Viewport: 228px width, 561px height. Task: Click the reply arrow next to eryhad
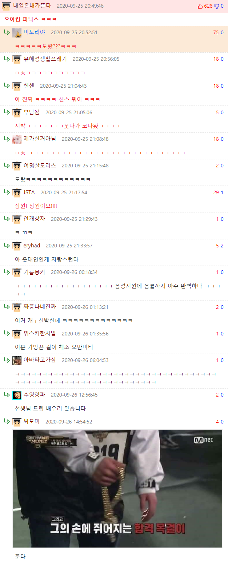(x=7, y=245)
